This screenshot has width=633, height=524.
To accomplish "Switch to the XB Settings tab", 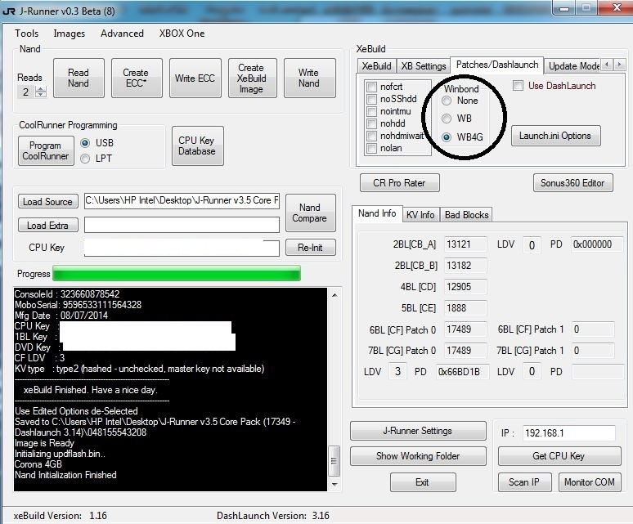I will coord(424,65).
